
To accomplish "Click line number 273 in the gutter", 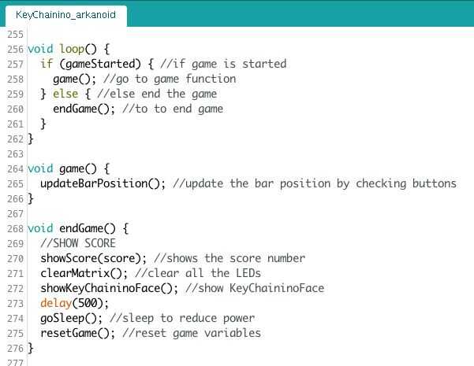I will [x=13, y=303].
